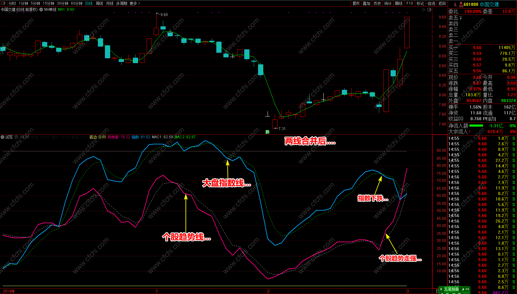Click tick row with volume 27.2万

click(482, 160)
